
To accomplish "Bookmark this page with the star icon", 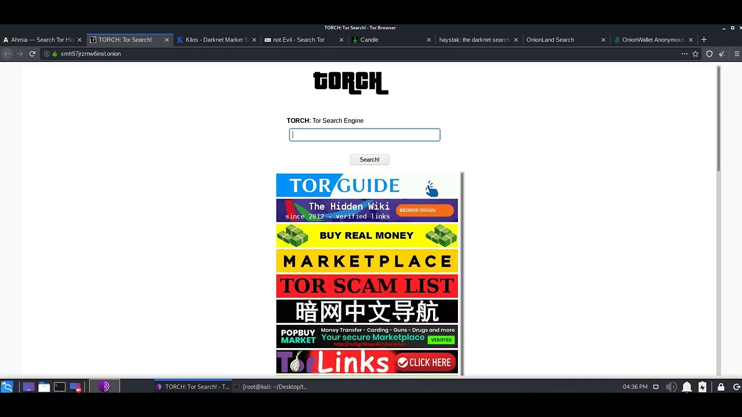I will tap(696, 54).
